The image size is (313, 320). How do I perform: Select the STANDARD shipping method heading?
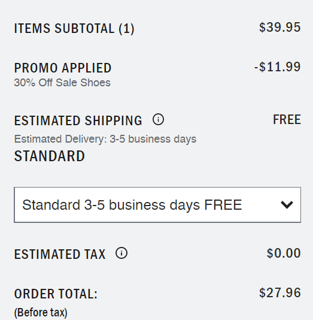tap(49, 156)
